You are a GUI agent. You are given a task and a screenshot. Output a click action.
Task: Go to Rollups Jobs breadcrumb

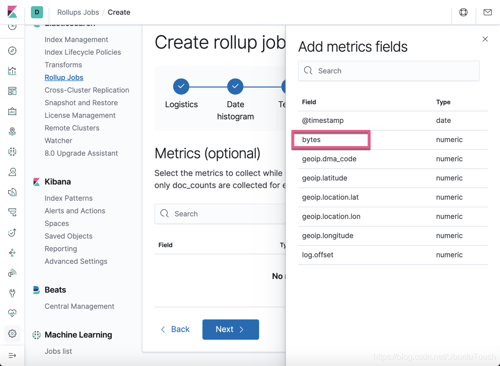click(x=78, y=12)
